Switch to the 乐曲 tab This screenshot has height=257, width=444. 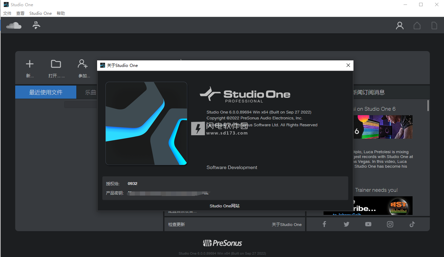pyautogui.click(x=91, y=92)
